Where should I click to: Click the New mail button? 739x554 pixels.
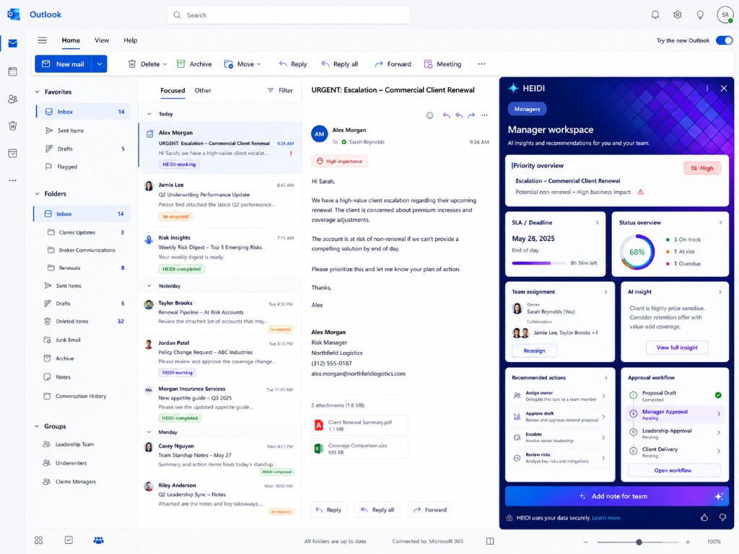point(64,64)
